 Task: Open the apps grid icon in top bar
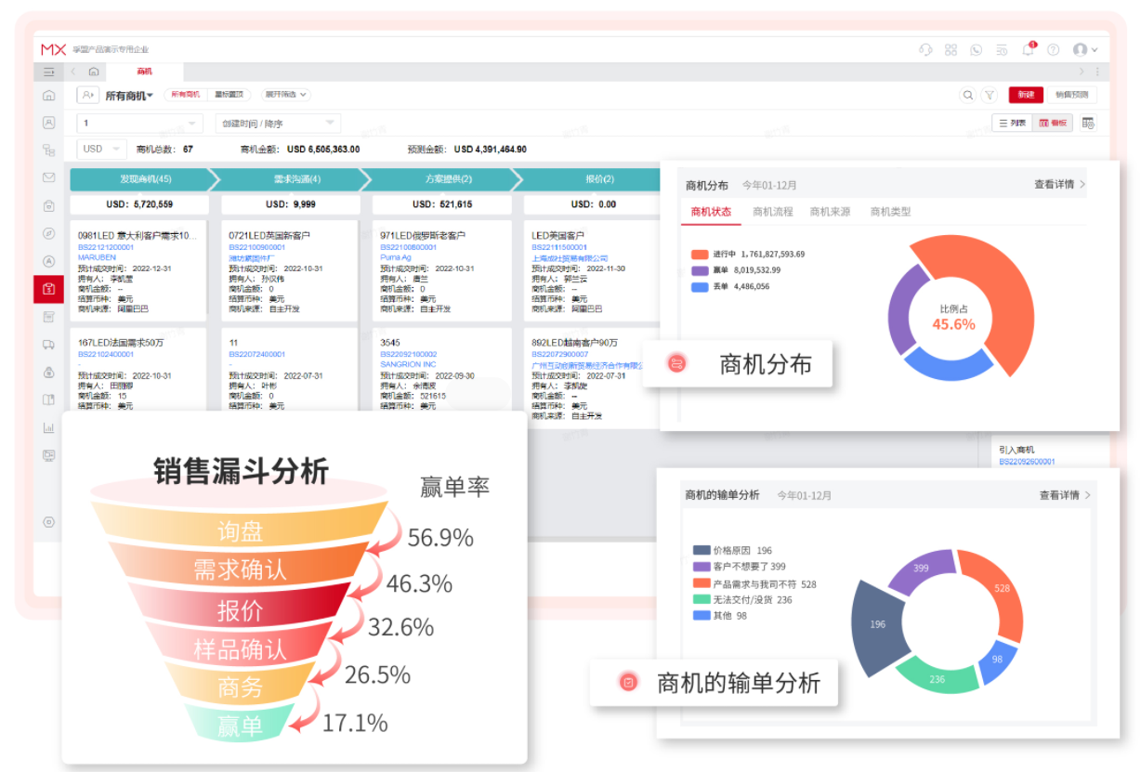(951, 49)
